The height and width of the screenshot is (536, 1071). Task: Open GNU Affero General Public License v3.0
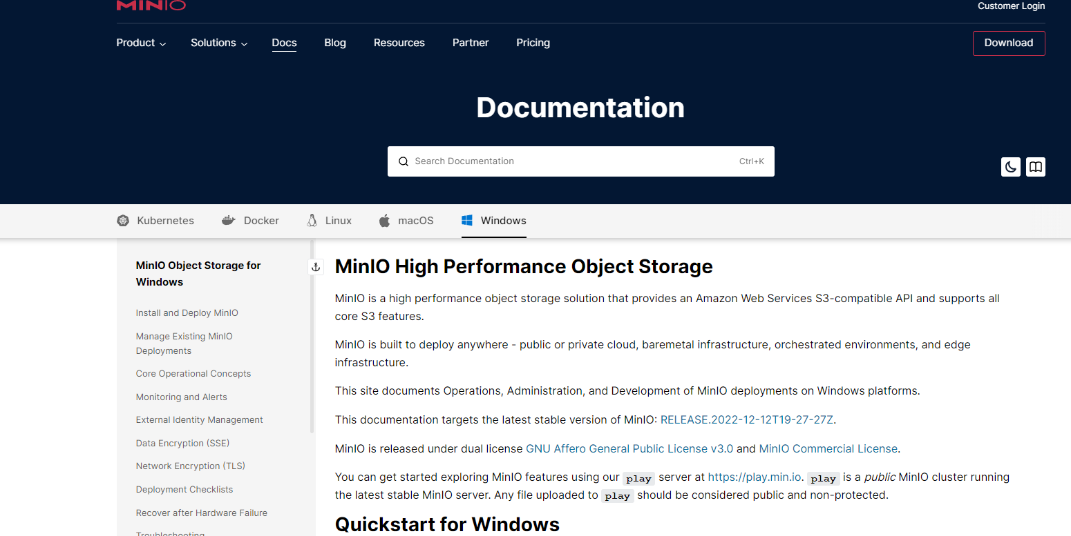[x=629, y=448]
